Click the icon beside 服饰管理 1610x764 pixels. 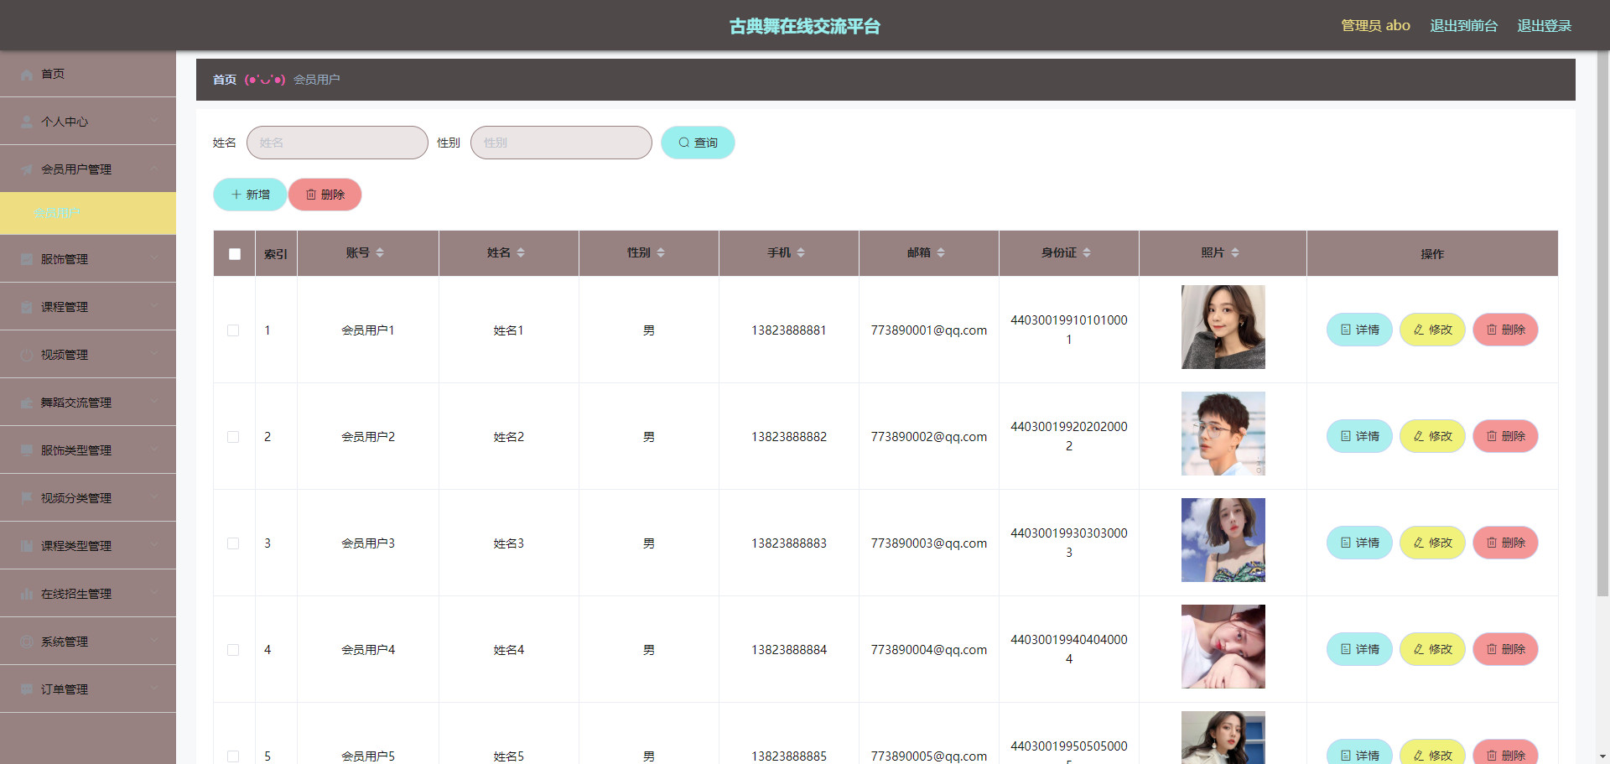[27, 260]
